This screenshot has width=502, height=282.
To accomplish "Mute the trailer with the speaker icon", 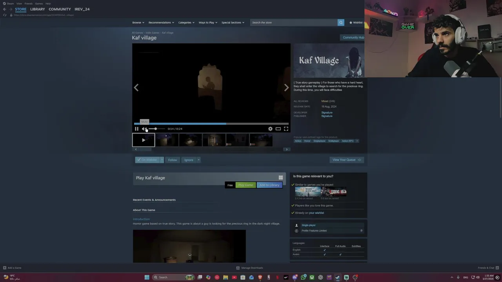I will (x=144, y=129).
